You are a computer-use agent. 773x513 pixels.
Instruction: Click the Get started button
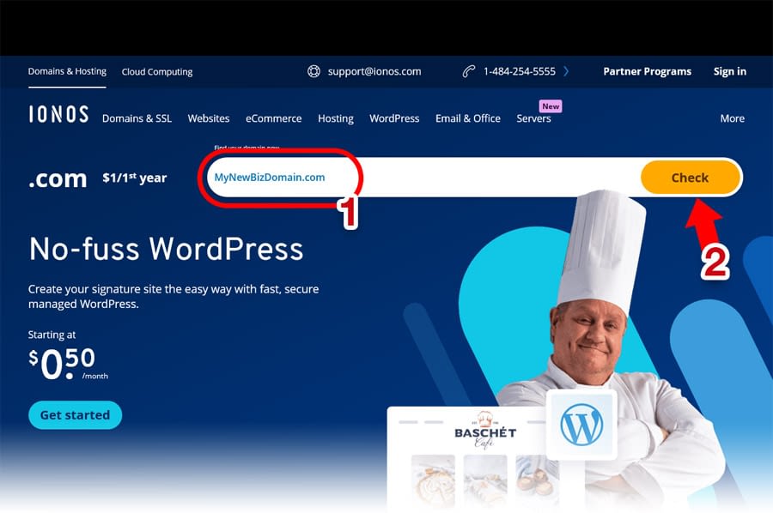(x=75, y=415)
